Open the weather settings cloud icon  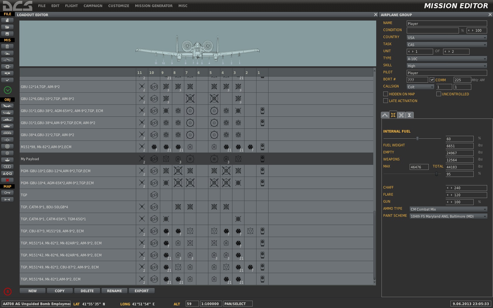[x=7, y=53]
